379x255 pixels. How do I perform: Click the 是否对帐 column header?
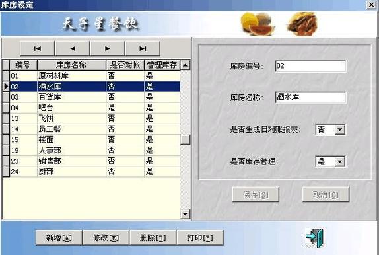point(125,65)
